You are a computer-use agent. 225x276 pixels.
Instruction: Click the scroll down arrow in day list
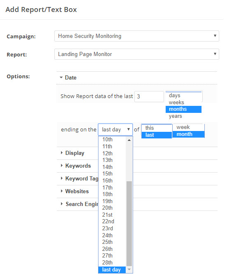(x=129, y=269)
